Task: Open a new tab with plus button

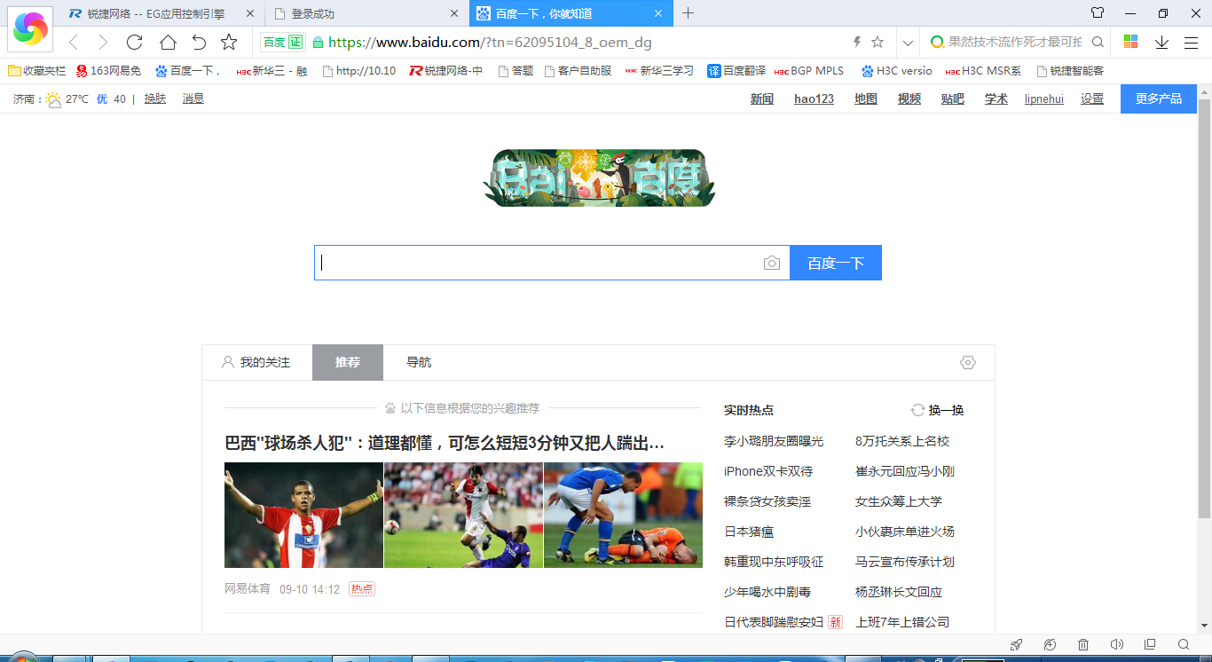Action: click(x=688, y=13)
